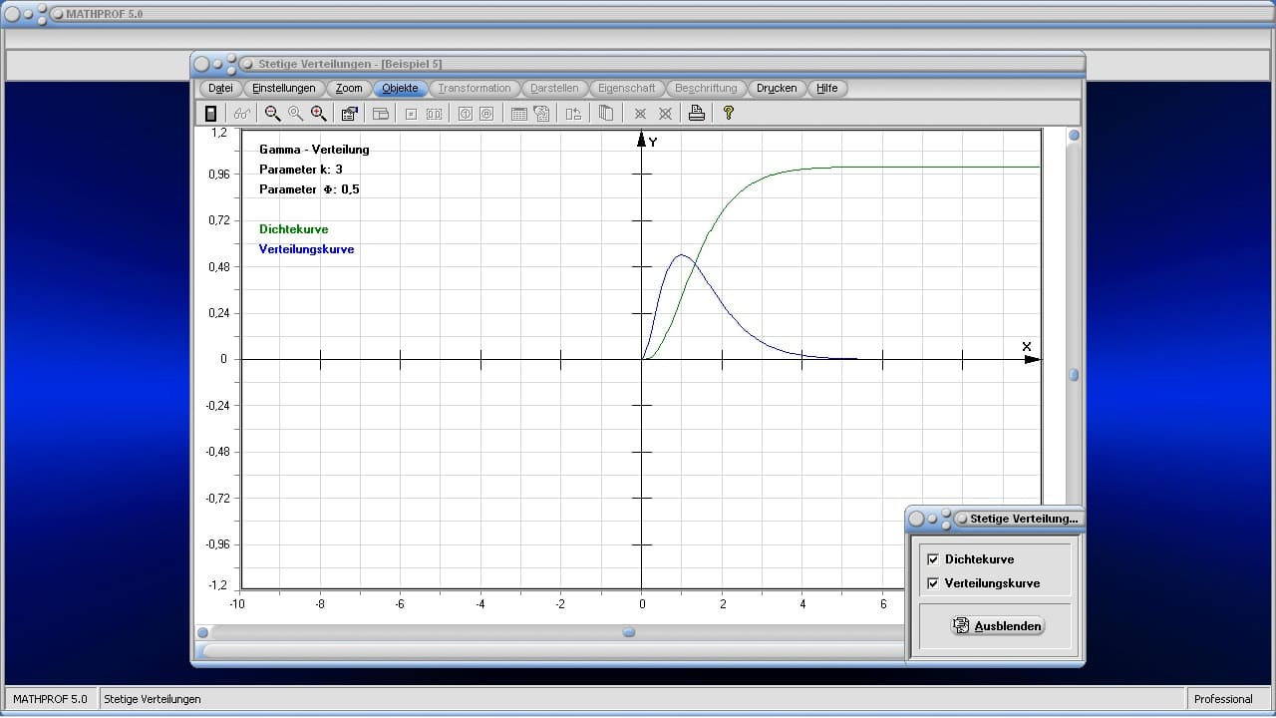Click the swap arrows toolbar icon

point(573,114)
